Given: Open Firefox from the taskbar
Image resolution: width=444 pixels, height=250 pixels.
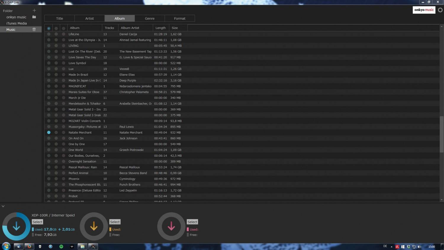Looking at the screenshot, I should pyautogui.click(x=29, y=246).
